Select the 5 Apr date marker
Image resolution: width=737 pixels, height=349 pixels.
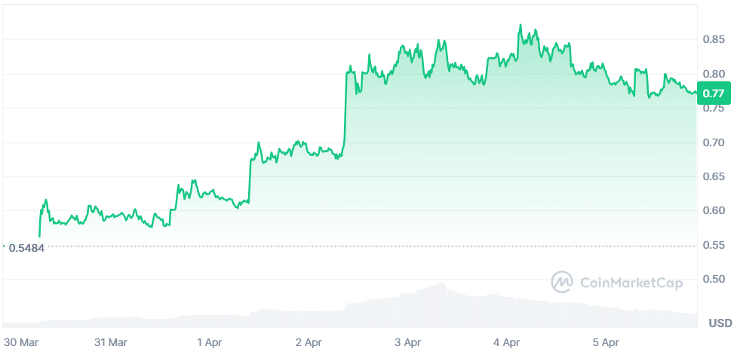(x=606, y=342)
